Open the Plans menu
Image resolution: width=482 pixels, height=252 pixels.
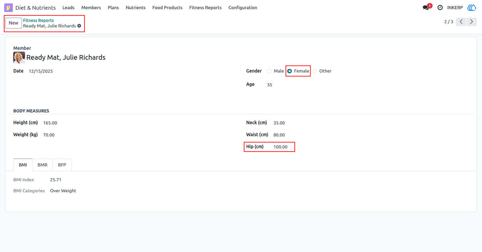point(113,8)
